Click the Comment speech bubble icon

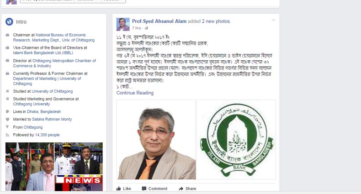(144, 189)
